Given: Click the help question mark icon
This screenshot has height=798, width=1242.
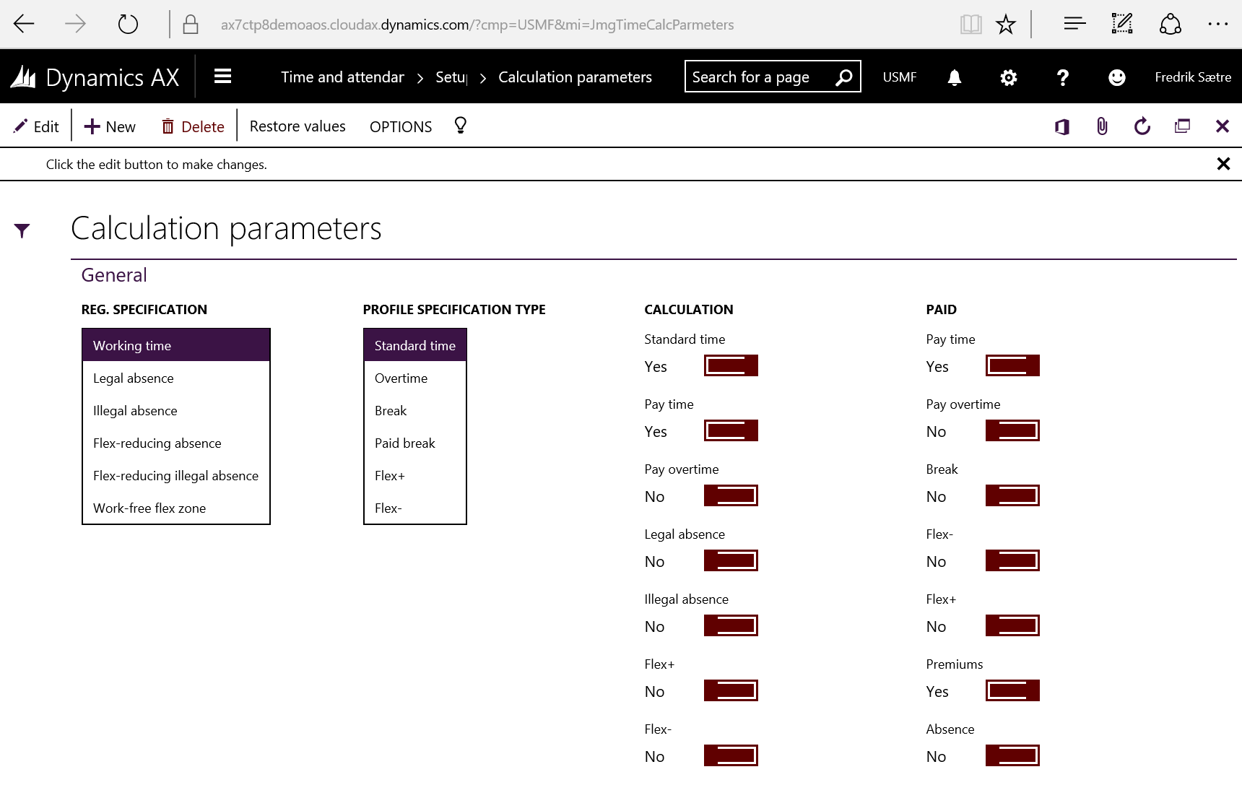Looking at the screenshot, I should pos(1062,77).
